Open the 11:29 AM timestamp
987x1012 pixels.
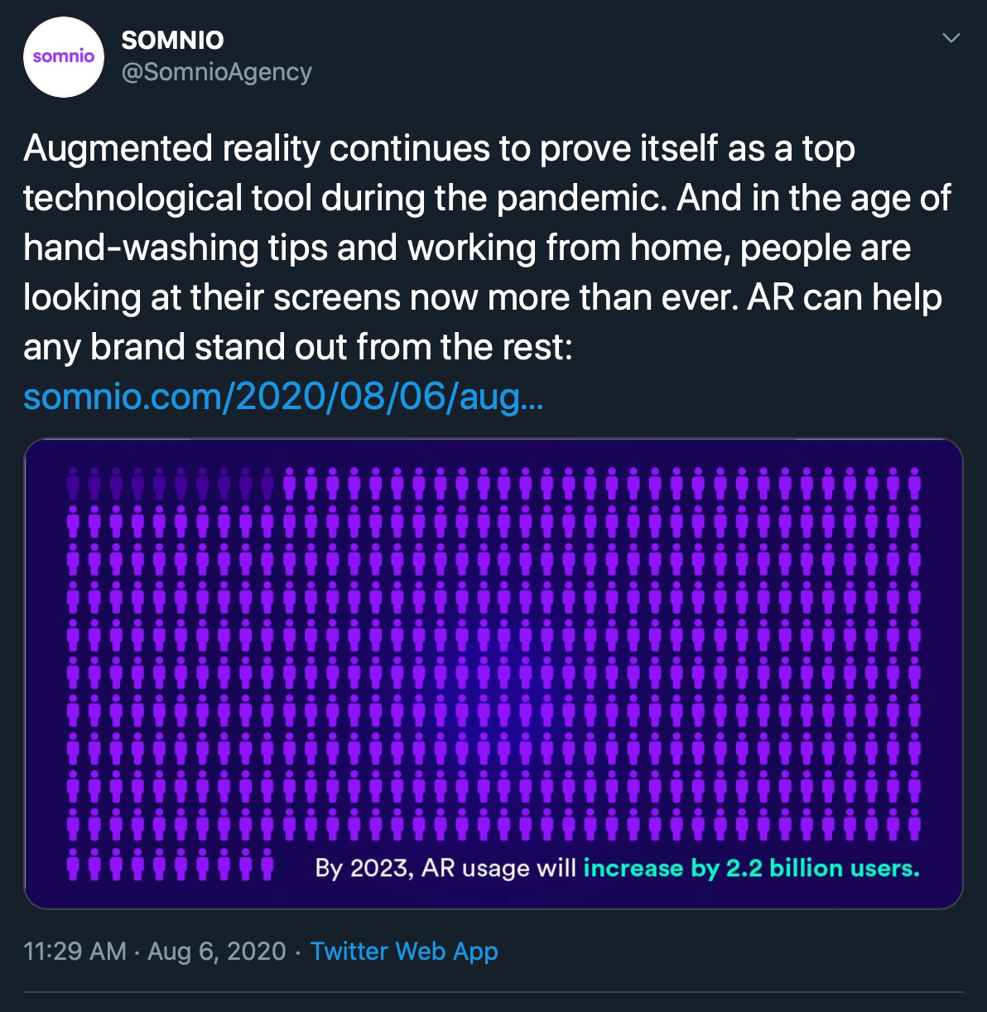[x=75, y=951]
